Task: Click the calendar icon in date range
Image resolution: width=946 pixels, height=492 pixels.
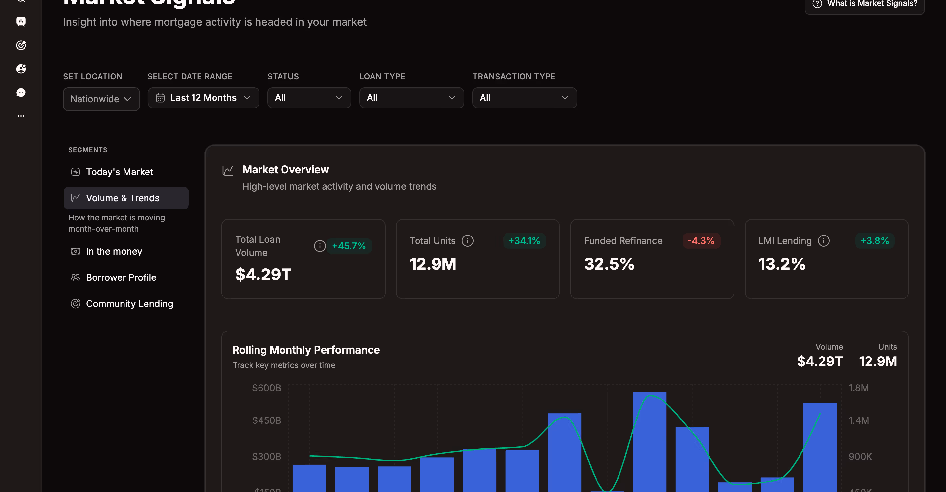Action: 160,98
